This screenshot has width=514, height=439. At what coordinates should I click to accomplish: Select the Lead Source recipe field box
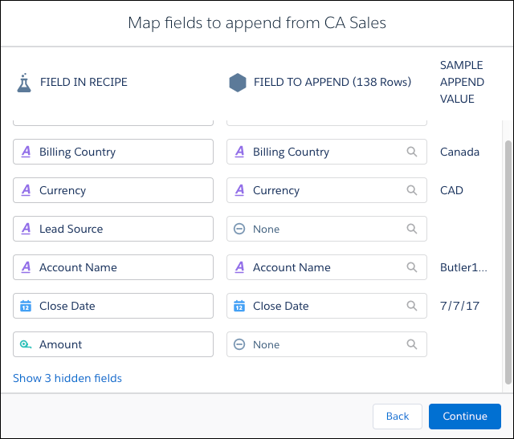tap(113, 229)
